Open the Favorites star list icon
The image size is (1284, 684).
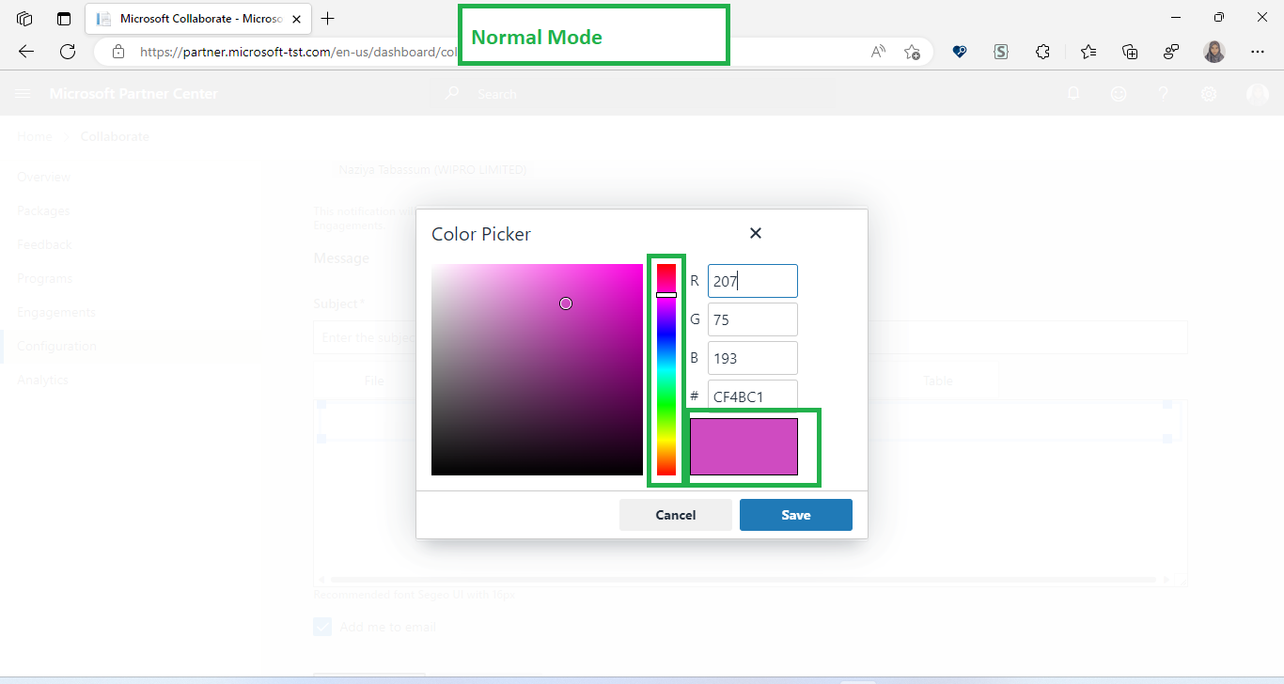(1088, 53)
